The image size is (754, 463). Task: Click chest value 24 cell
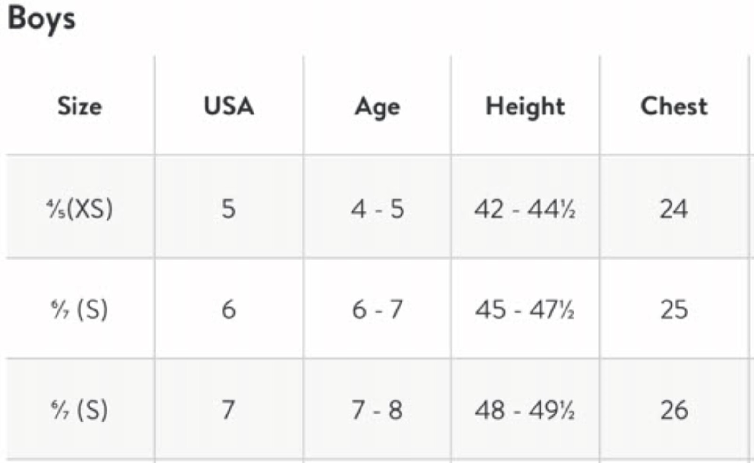coord(674,209)
